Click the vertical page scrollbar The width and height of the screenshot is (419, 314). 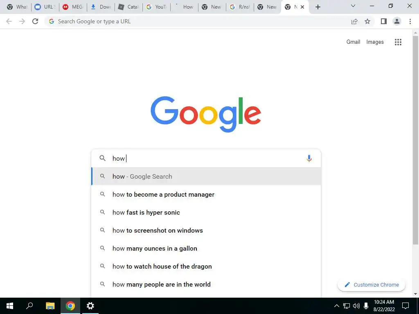(x=415, y=140)
